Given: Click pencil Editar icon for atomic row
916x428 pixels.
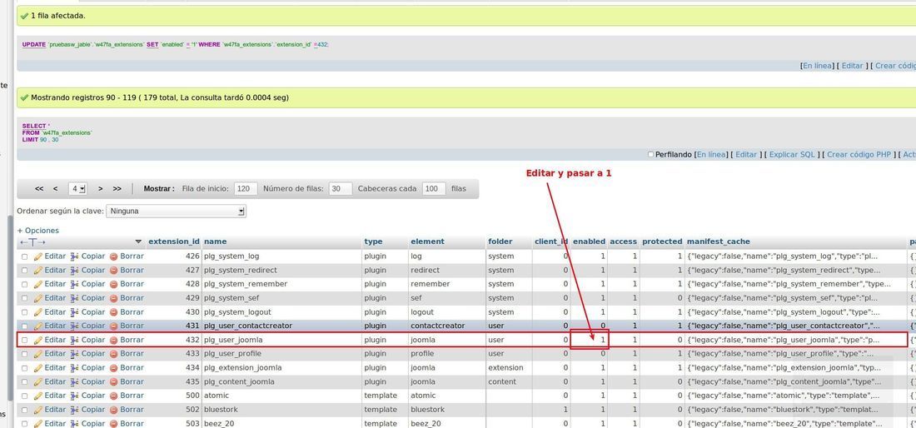Looking at the screenshot, I should (38, 396).
